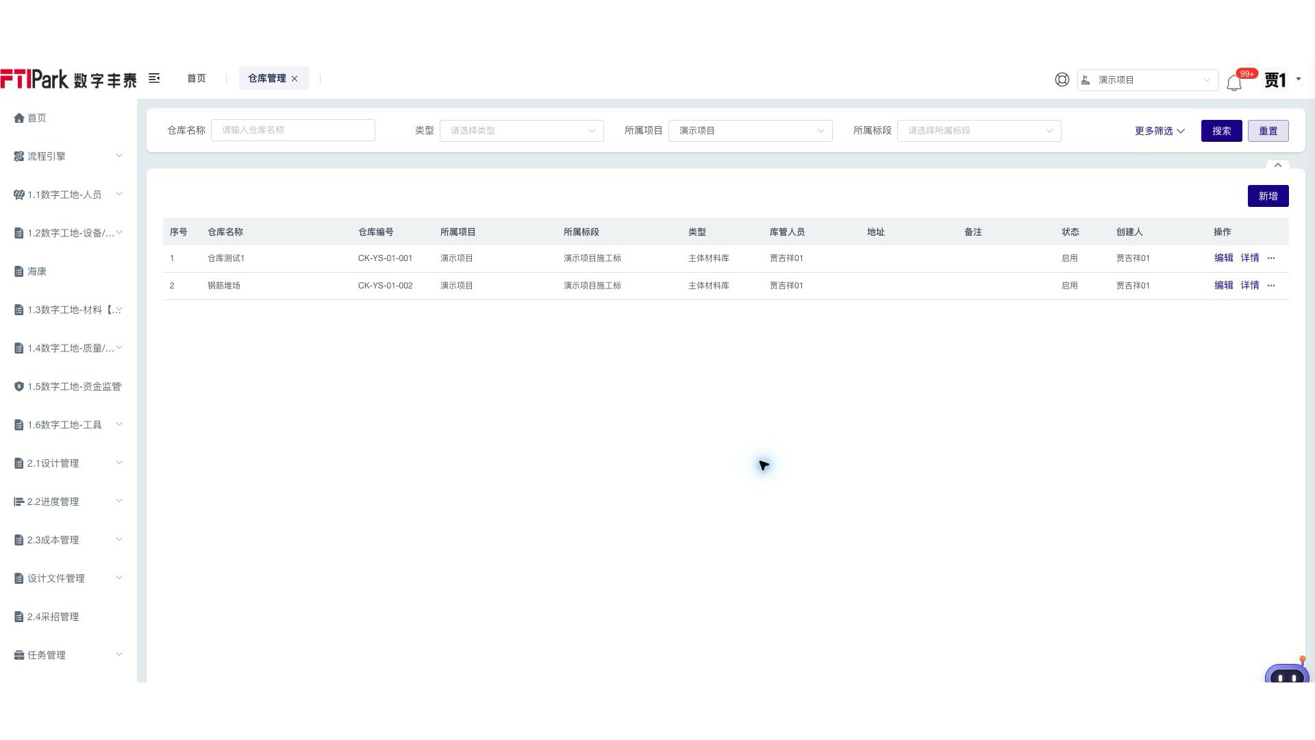Focus the 仓库名称 input field
This screenshot has height=740, width=1315.
(293, 130)
